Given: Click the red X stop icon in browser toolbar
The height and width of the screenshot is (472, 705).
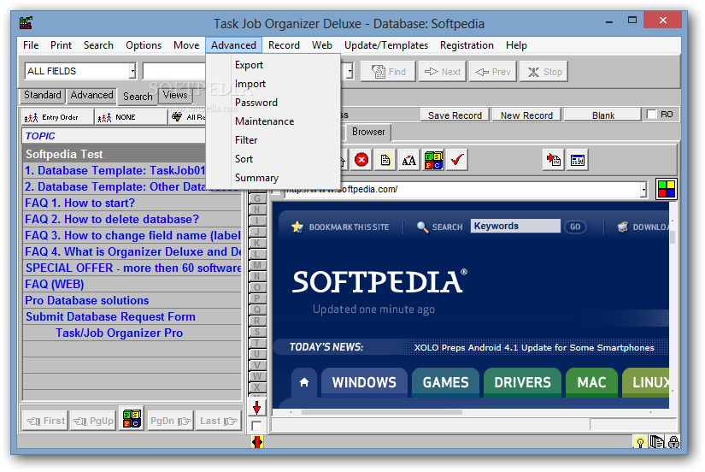Looking at the screenshot, I should (x=361, y=160).
